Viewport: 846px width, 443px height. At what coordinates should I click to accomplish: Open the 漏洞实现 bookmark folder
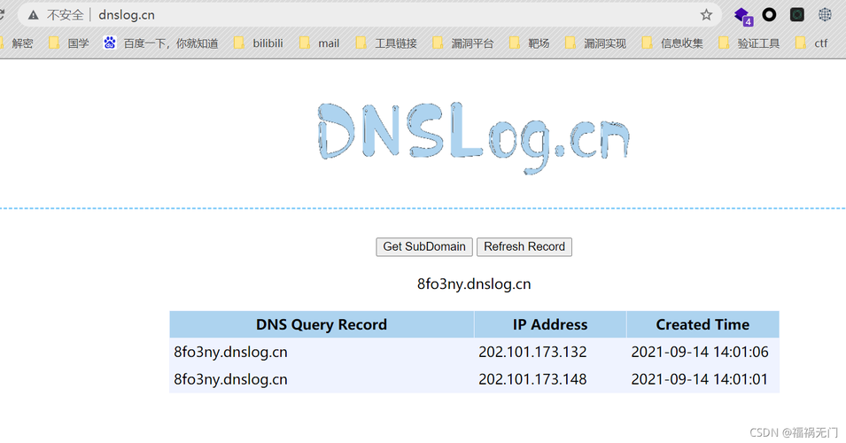[x=595, y=43]
